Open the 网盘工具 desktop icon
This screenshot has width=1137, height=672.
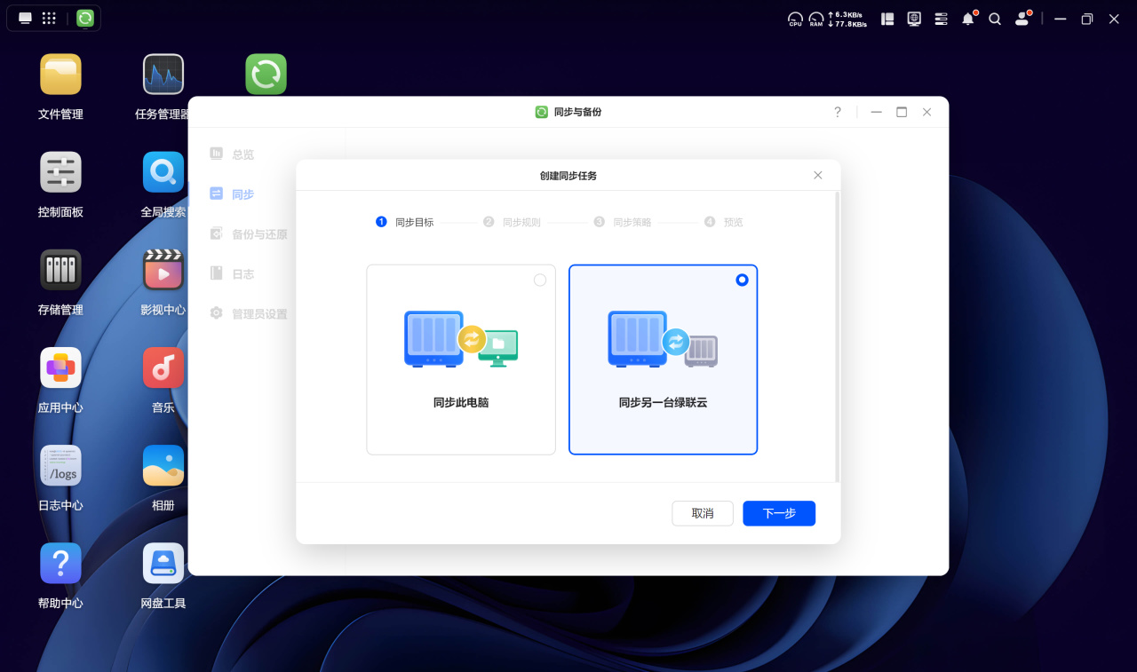point(163,563)
